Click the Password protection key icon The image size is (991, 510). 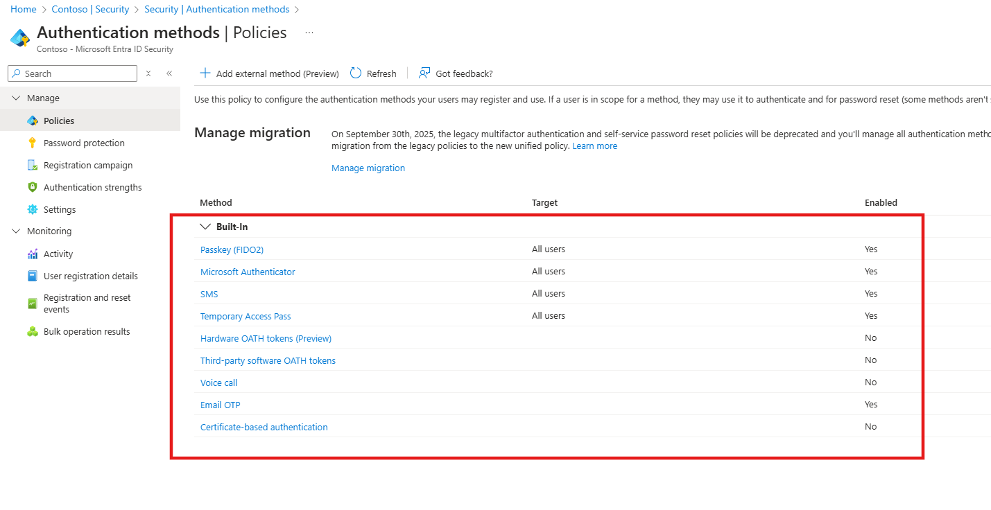click(33, 143)
